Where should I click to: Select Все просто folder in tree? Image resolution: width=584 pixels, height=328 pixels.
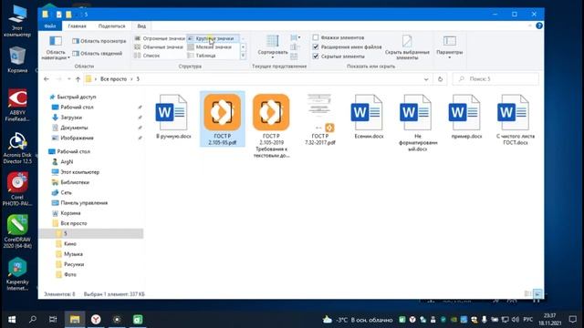73,223
